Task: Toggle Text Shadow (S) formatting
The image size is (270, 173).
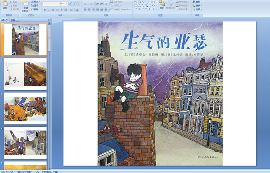Action: [x=62, y=10]
